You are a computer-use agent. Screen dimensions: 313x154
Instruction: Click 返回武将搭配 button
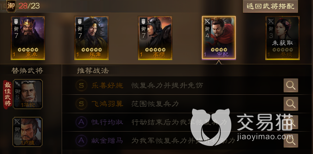(270, 6)
